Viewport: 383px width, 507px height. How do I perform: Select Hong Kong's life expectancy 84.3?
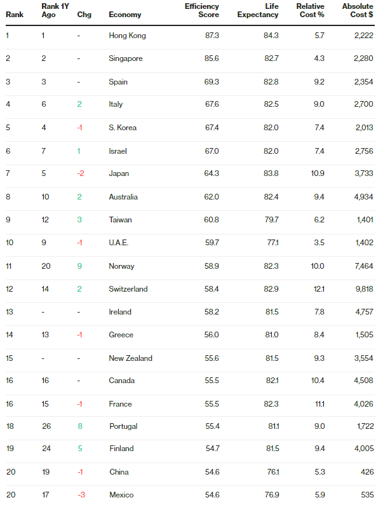pos(271,36)
